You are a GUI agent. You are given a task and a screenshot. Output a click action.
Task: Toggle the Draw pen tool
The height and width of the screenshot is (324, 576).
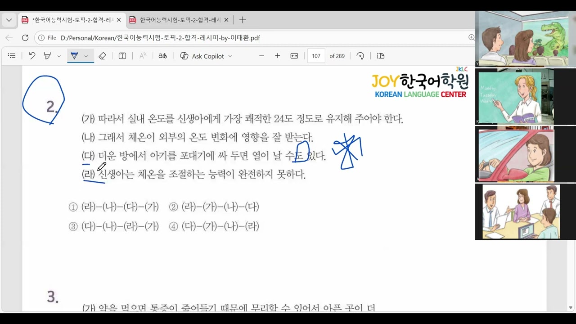74,56
